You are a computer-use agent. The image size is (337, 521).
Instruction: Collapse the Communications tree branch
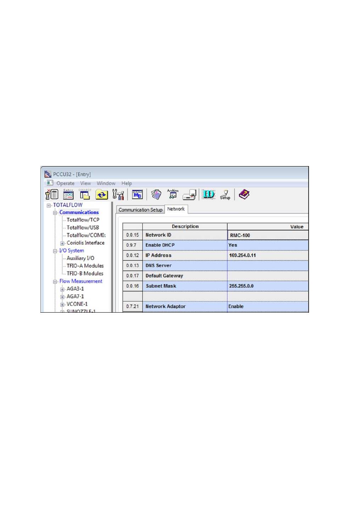tap(55, 213)
